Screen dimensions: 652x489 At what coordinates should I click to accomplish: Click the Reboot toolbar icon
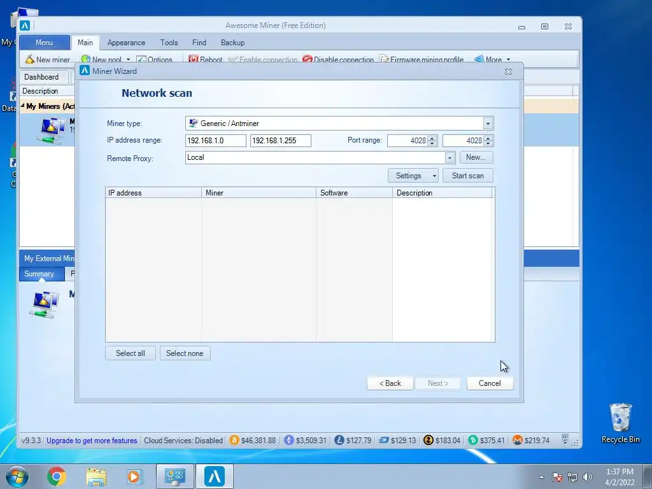click(193, 59)
